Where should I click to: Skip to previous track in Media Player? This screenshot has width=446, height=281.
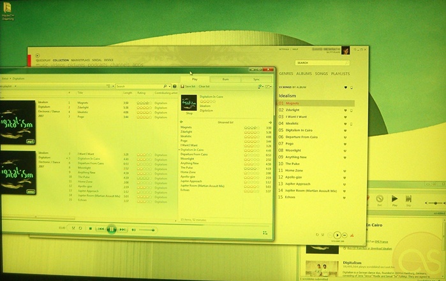101,229
